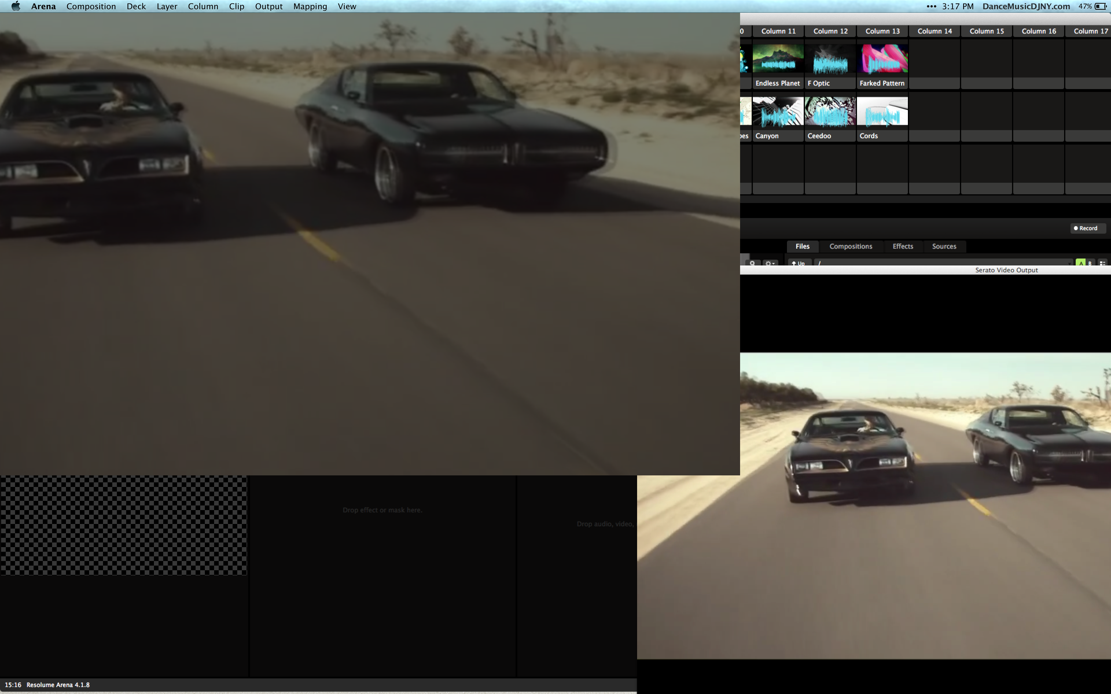This screenshot has width=1111, height=694.
Task: Expand the file path dropdown
Action: click(1069, 263)
